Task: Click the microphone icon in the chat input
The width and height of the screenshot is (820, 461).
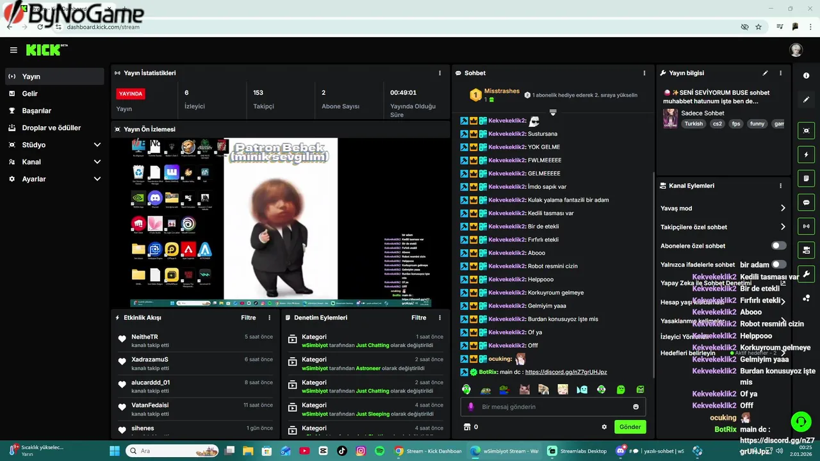Action: [x=471, y=407]
